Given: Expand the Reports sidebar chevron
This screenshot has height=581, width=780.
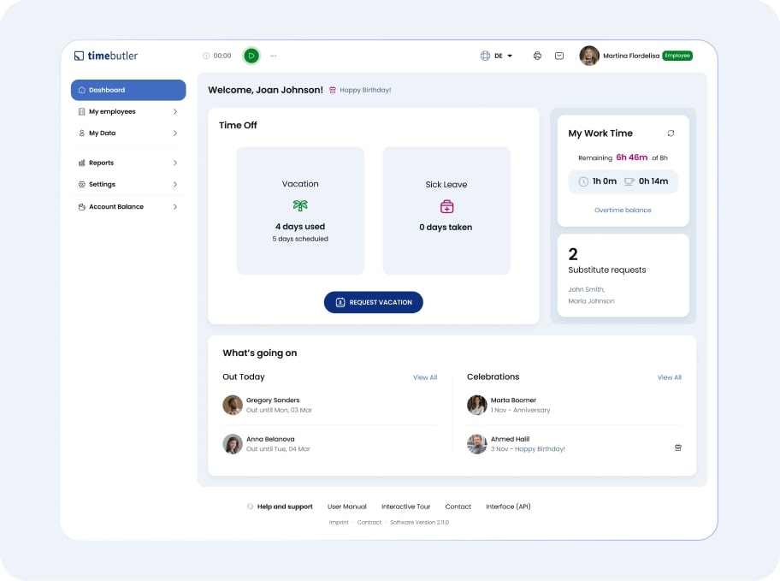Looking at the screenshot, I should click(175, 163).
